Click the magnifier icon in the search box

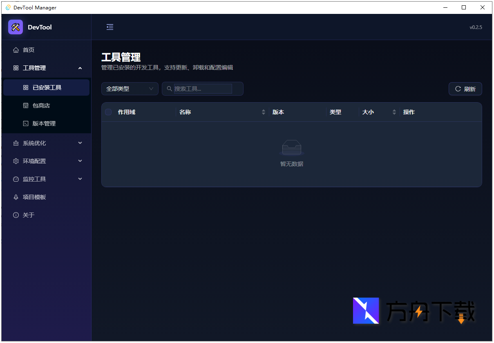[x=169, y=89]
